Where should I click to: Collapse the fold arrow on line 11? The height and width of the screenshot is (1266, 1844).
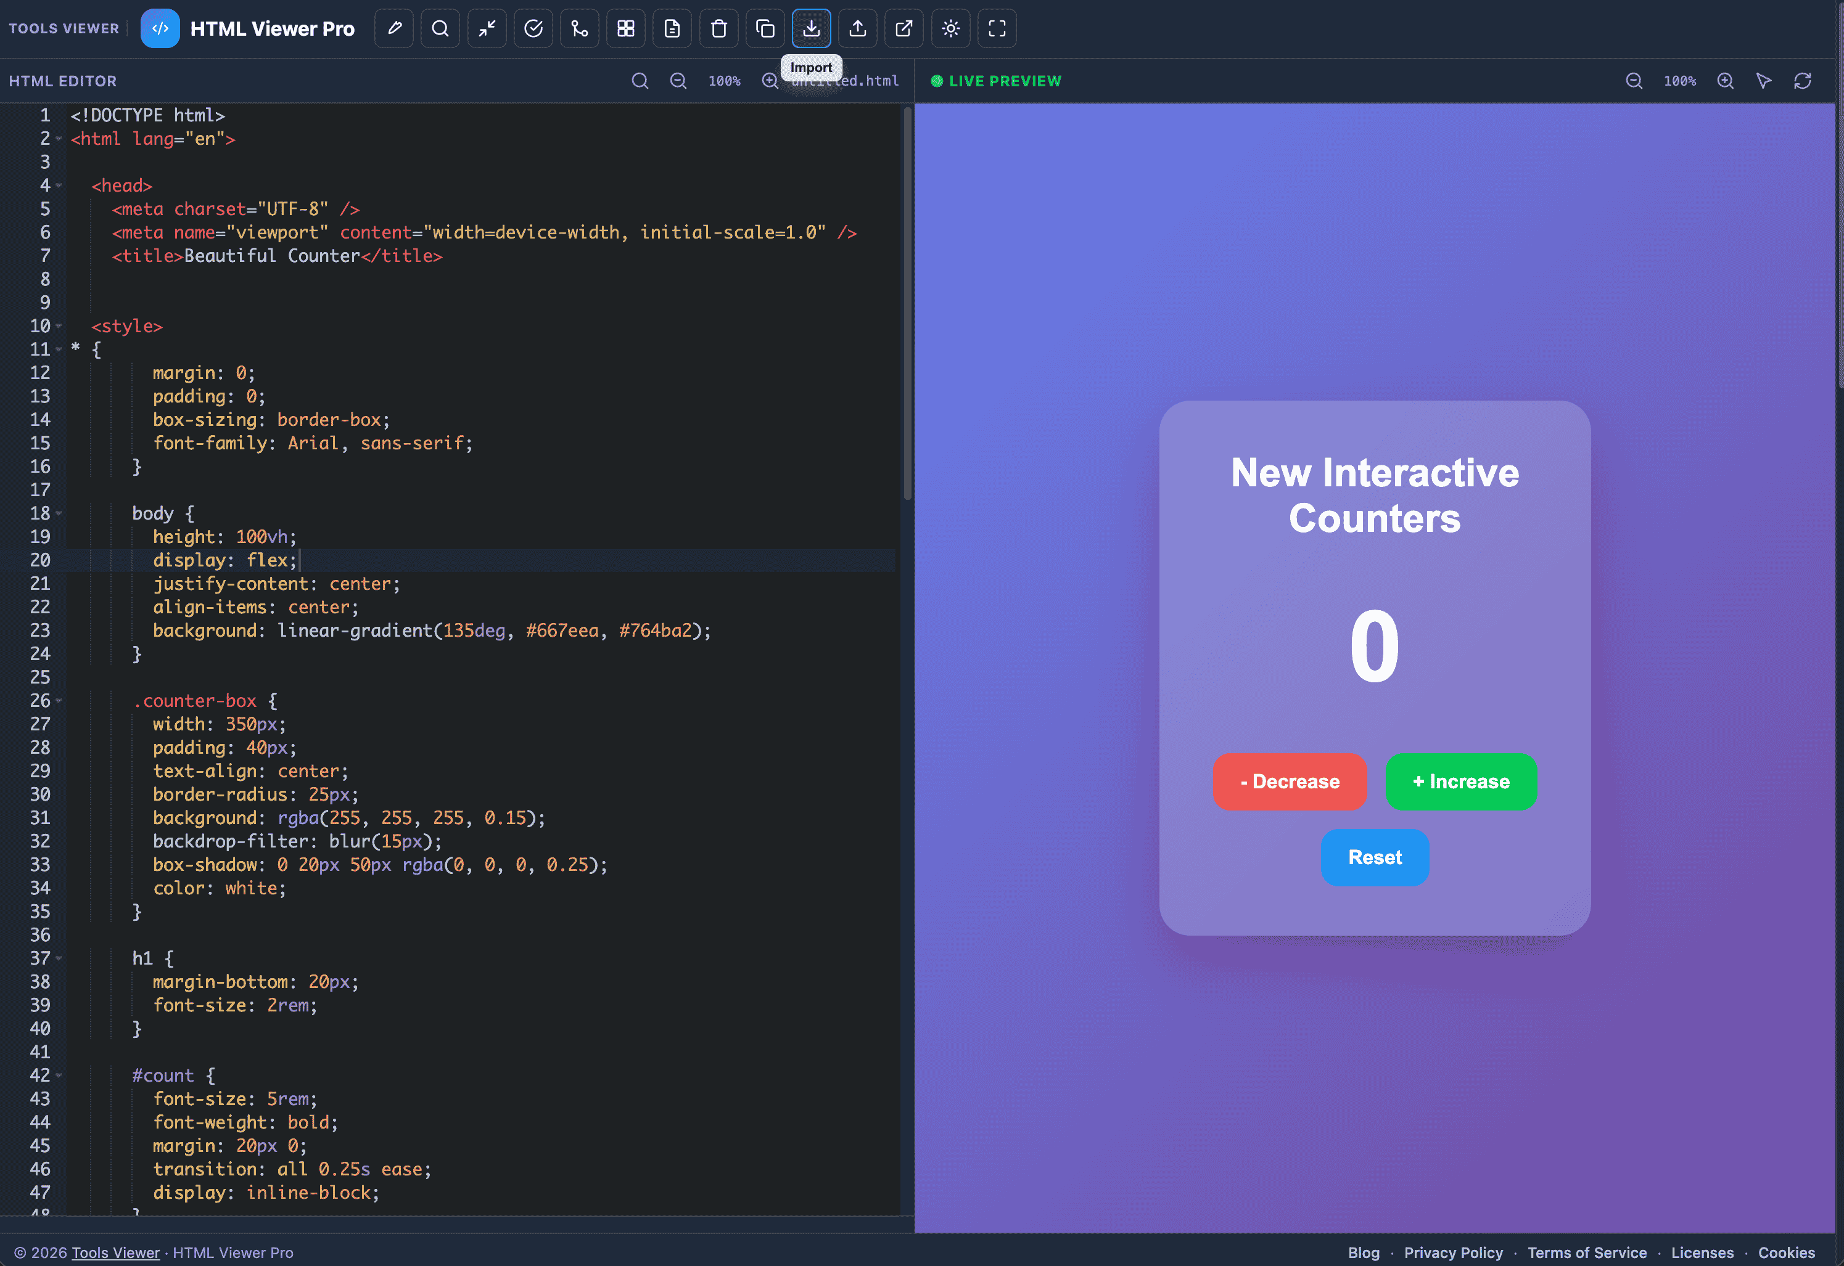click(59, 350)
